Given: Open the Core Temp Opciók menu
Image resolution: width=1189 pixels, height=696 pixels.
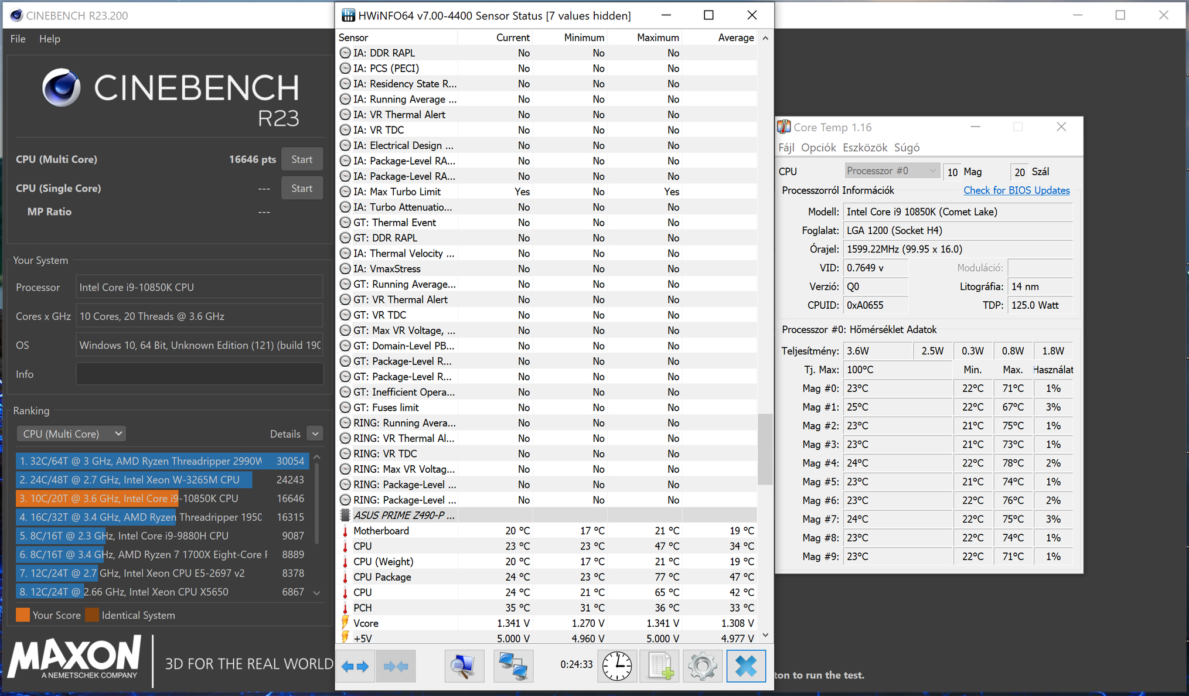Looking at the screenshot, I should coord(819,148).
